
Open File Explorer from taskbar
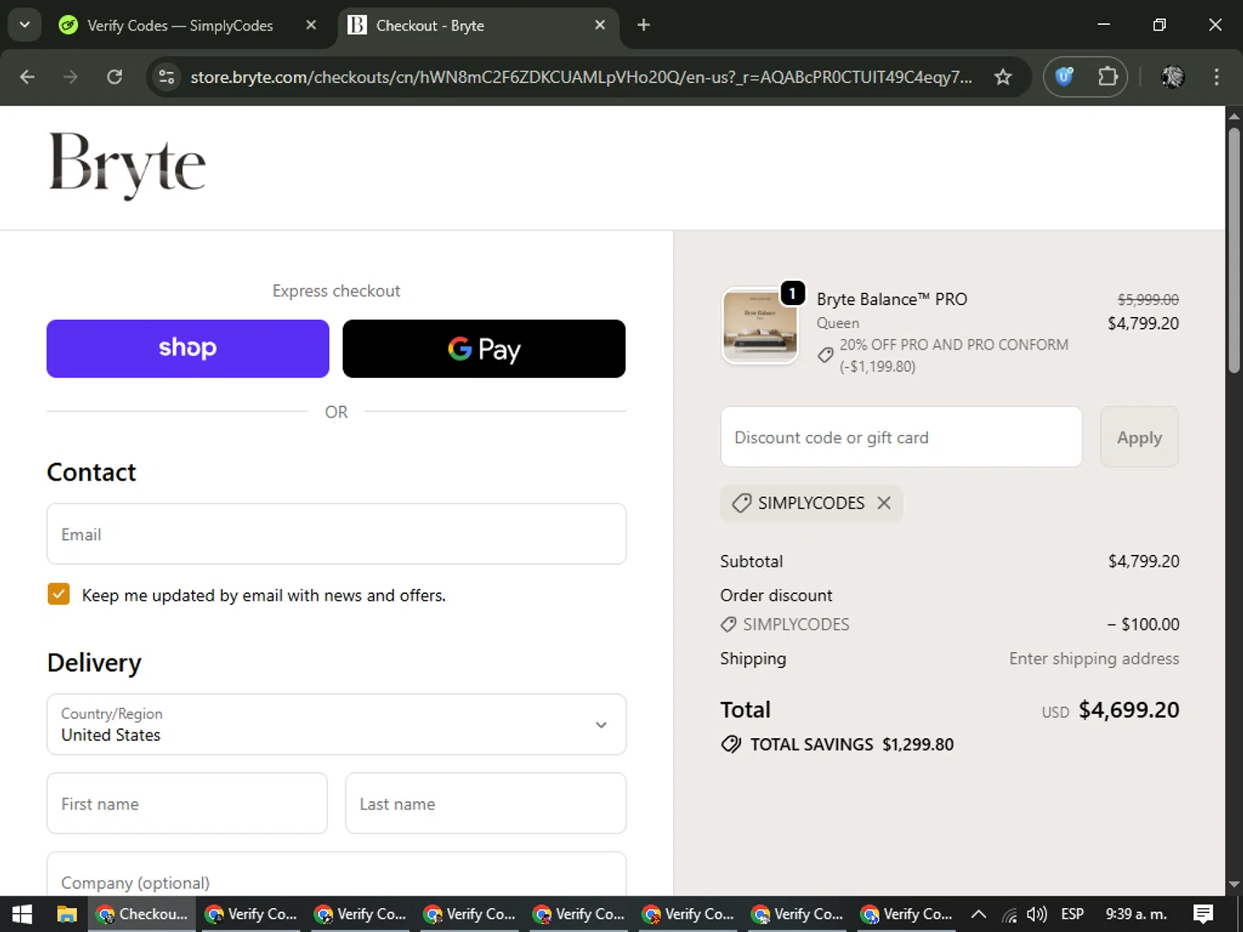(x=66, y=914)
